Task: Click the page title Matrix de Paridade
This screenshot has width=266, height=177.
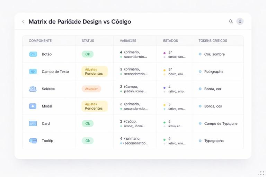Action: pos(80,22)
